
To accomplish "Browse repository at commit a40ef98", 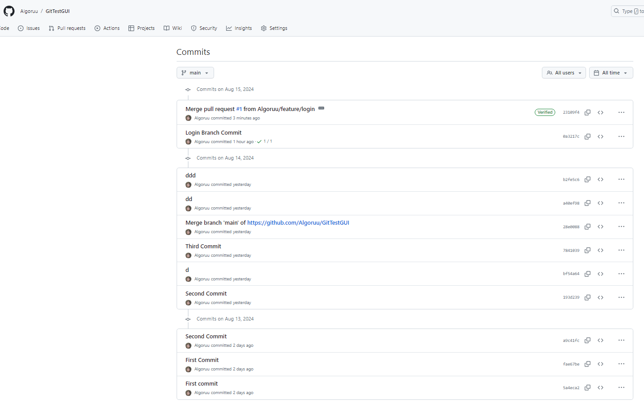I will (600, 203).
